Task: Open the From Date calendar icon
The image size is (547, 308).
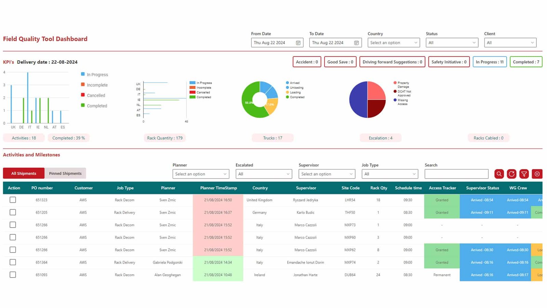Action: coord(298,43)
